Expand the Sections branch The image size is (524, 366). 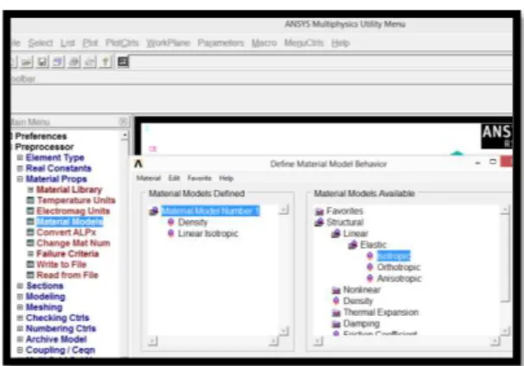tap(20, 286)
